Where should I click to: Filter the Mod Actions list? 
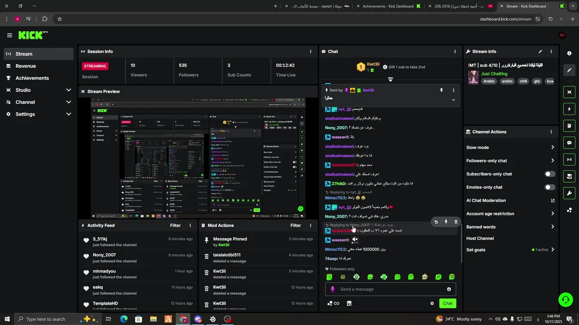pos(296,225)
